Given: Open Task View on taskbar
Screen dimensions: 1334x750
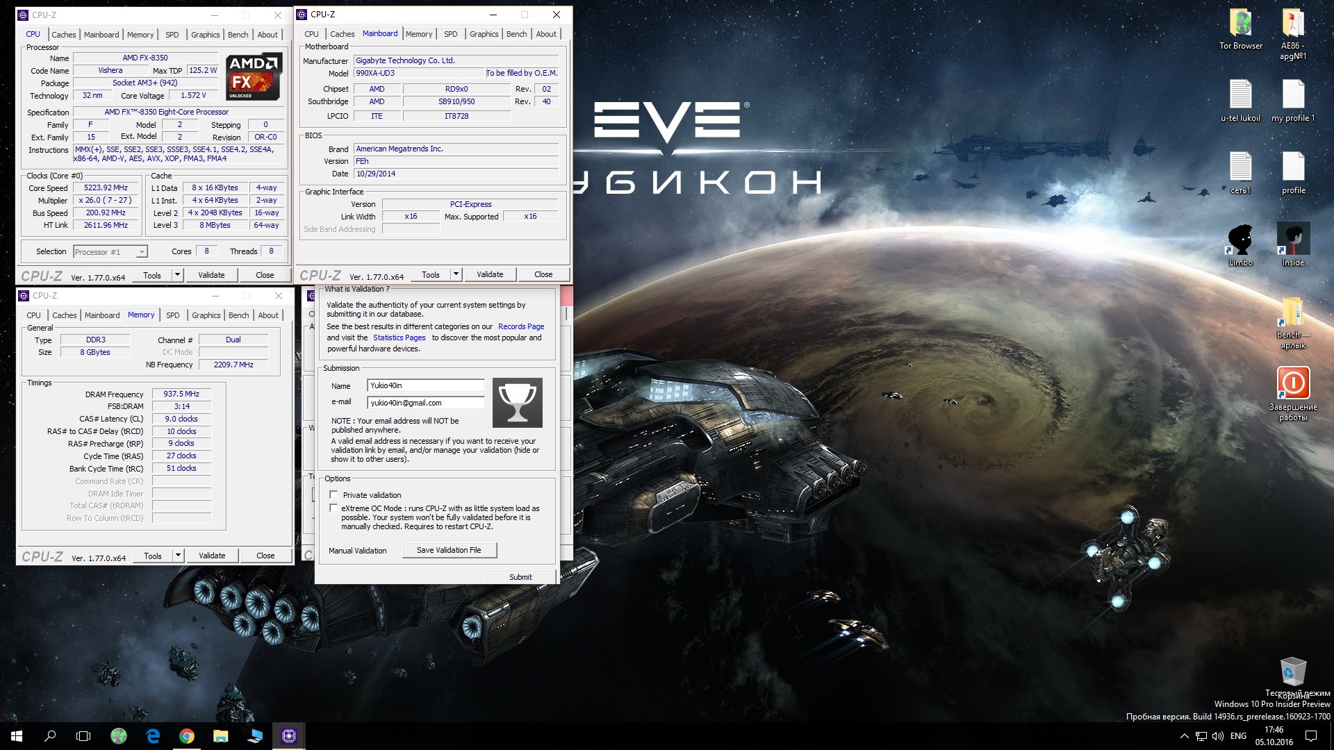Looking at the screenshot, I should [83, 736].
